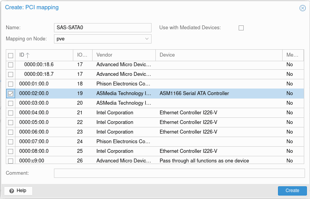Image resolution: width=310 pixels, height=199 pixels.
Task: Click the Mediated devices column header
Action: [x=292, y=55]
